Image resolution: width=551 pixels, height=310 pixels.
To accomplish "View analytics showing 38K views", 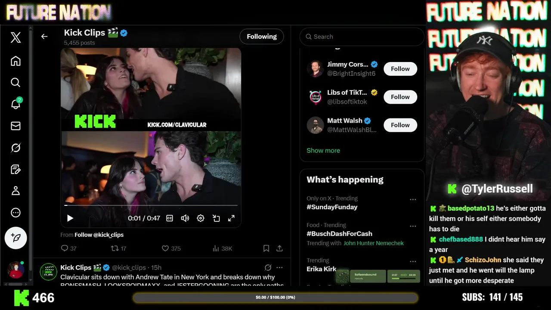I will (x=222, y=248).
